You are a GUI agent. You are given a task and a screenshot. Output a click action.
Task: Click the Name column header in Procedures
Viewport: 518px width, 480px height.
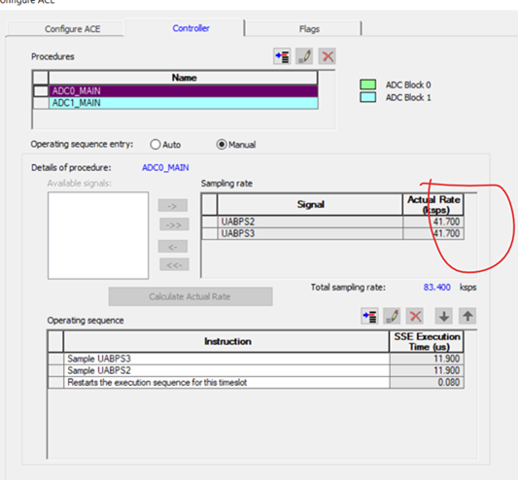[184, 78]
